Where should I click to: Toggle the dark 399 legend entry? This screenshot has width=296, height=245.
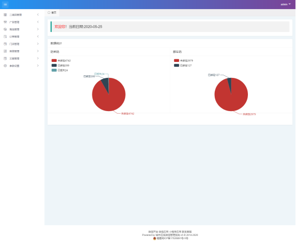point(60,66)
